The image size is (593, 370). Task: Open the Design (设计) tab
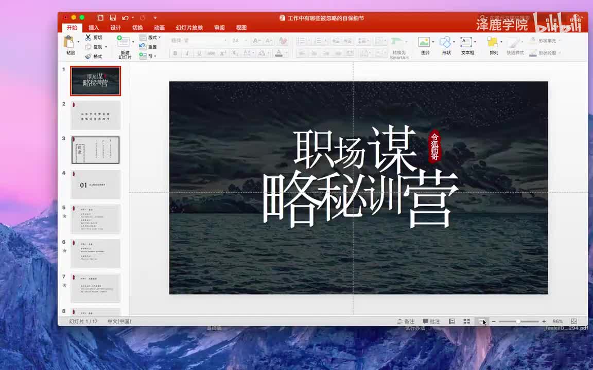click(x=116, y=28)
